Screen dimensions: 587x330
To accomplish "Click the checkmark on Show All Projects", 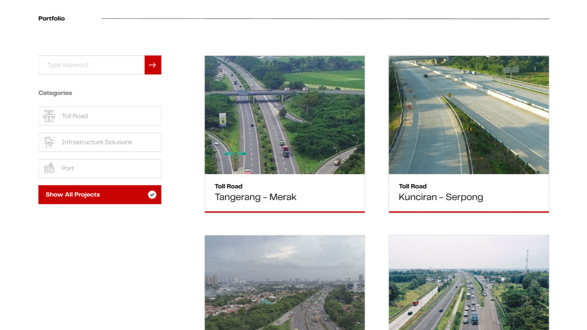I will pos(152,194).
